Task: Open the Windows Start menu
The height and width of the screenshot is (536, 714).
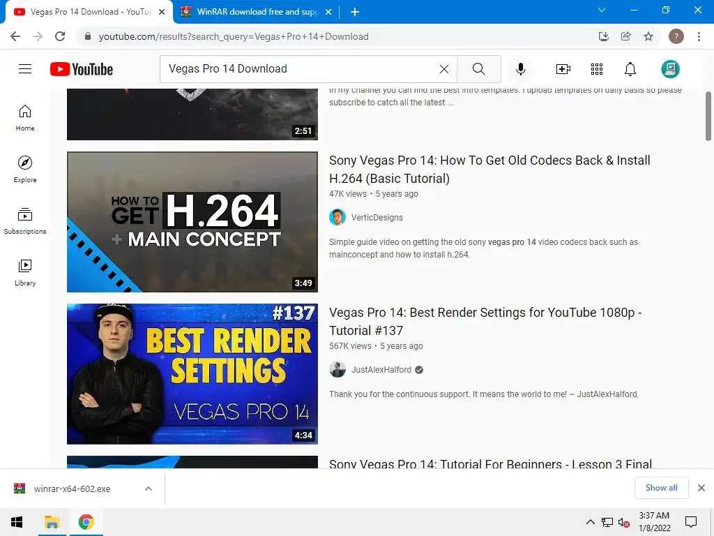Action: (17, 522)
